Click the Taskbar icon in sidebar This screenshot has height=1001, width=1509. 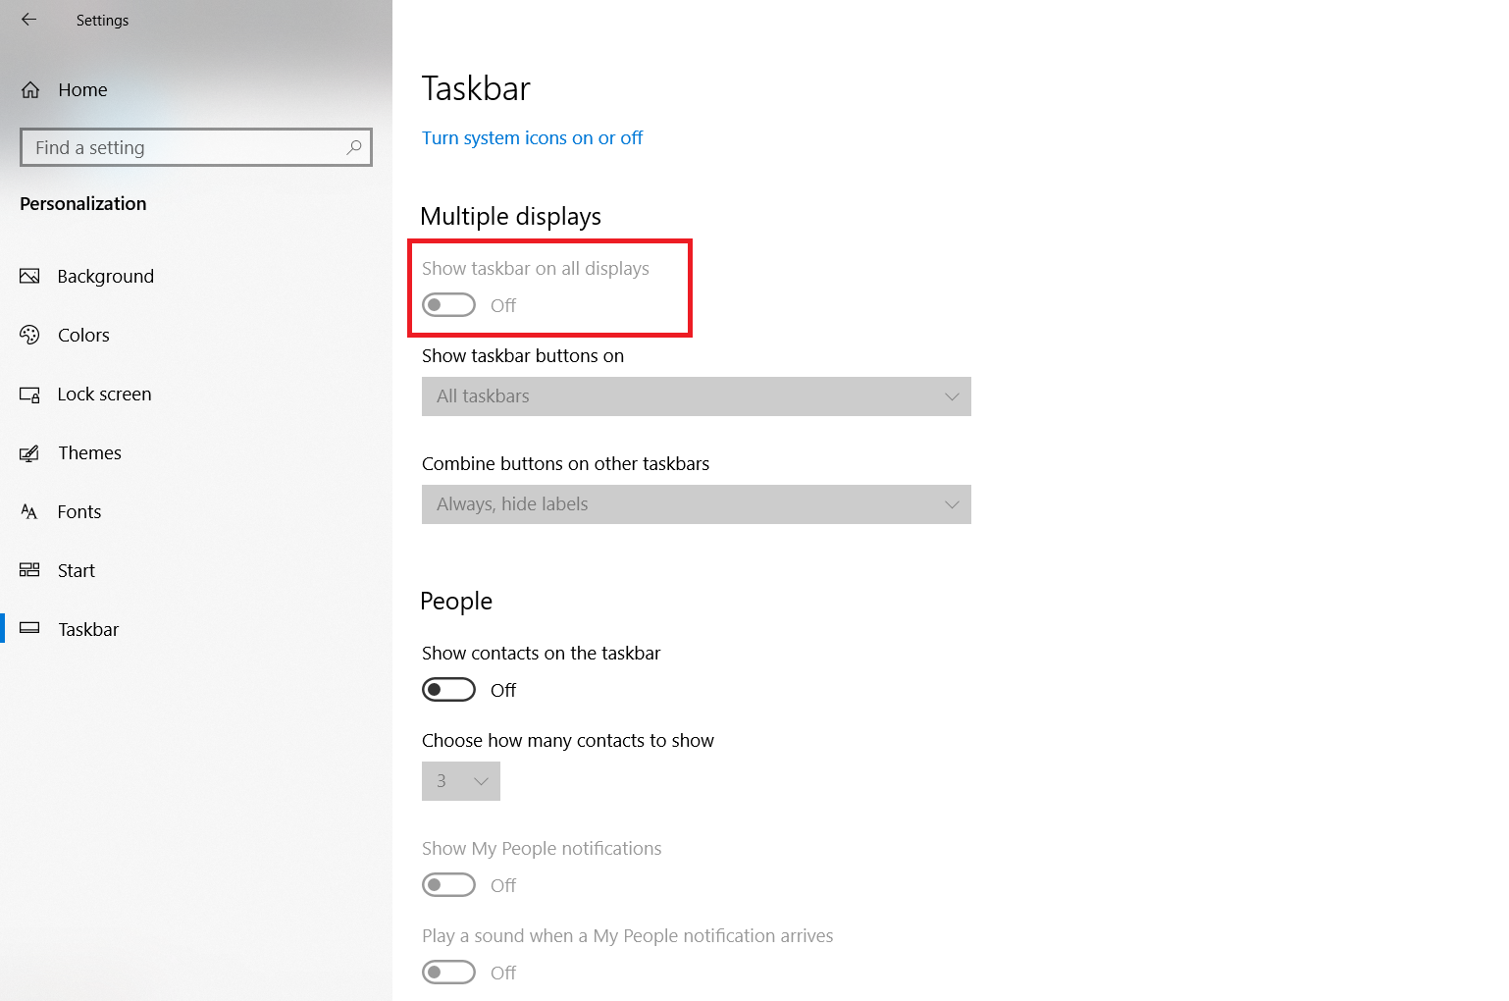[30, 629]
